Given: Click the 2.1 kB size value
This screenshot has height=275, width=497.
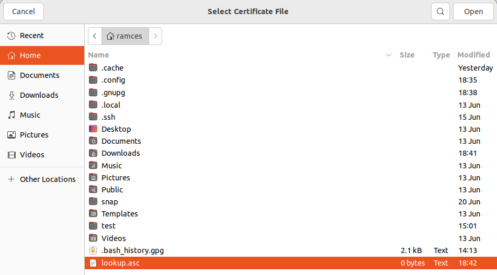Looking at the screenshot, I should tap(411, 250).
